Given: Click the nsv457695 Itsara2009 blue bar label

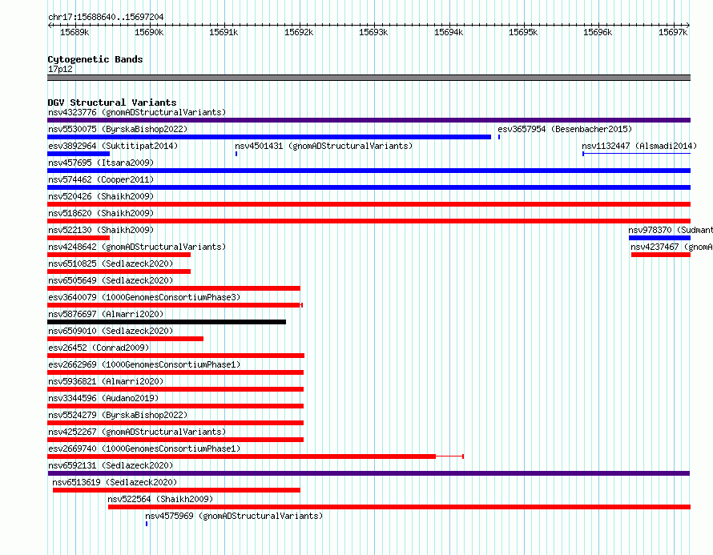Looking at the screenshot, I should click(101, 163).
